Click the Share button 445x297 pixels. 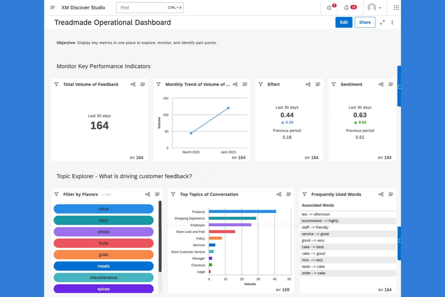[x=365, y=22]
